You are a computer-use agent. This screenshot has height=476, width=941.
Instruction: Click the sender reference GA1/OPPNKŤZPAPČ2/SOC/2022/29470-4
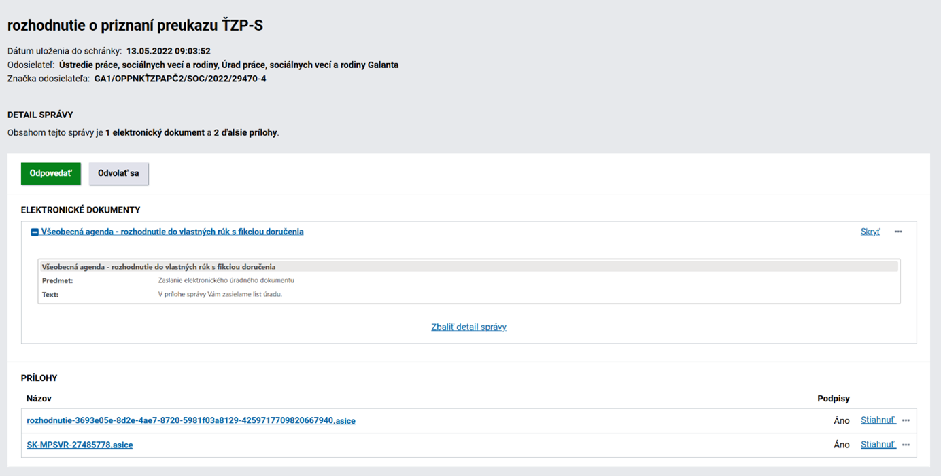click(180, 79)
